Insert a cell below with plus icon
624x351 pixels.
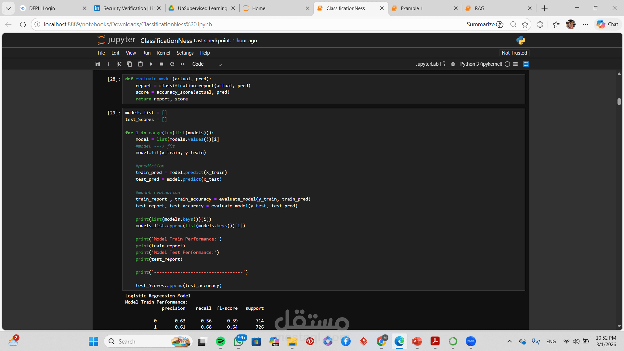tap(109, 64)
